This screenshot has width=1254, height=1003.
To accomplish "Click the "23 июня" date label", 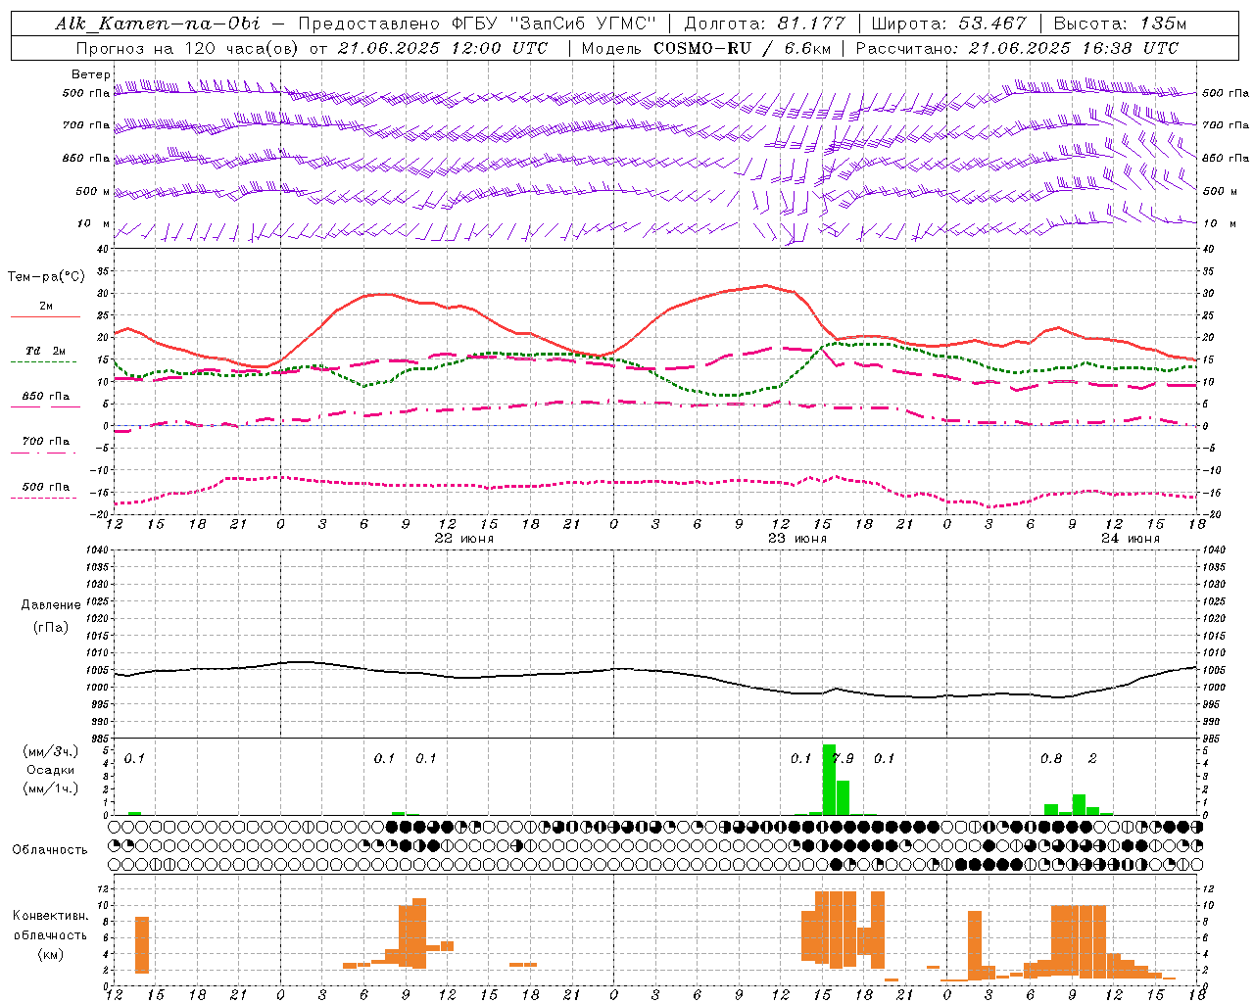I will coord(797,539).
